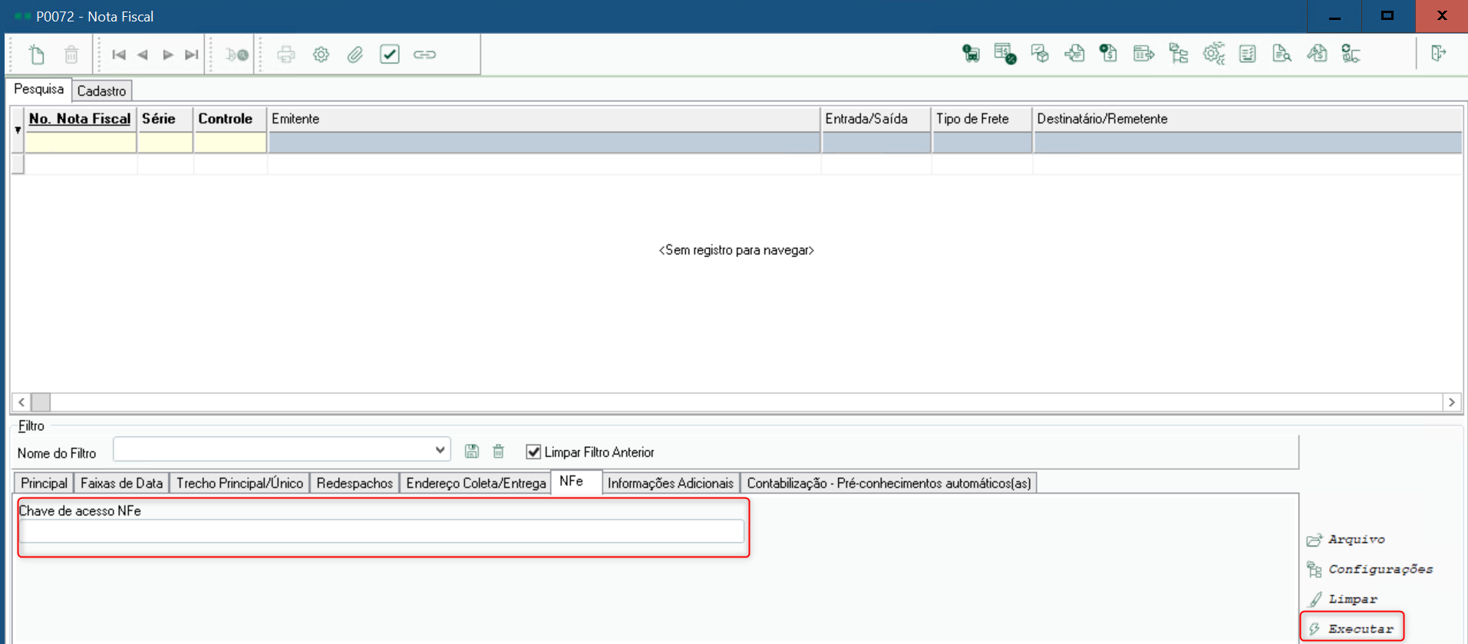The width and height of the screenshot is (1468, 644).
Task: Click the exit door icon
Action: coord(1438,53)
